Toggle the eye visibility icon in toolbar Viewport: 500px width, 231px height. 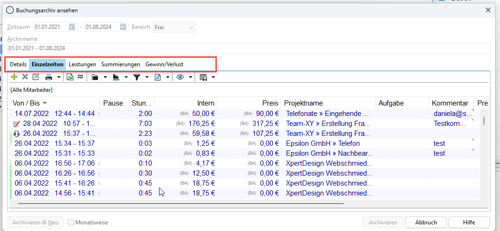click(180, 77)
